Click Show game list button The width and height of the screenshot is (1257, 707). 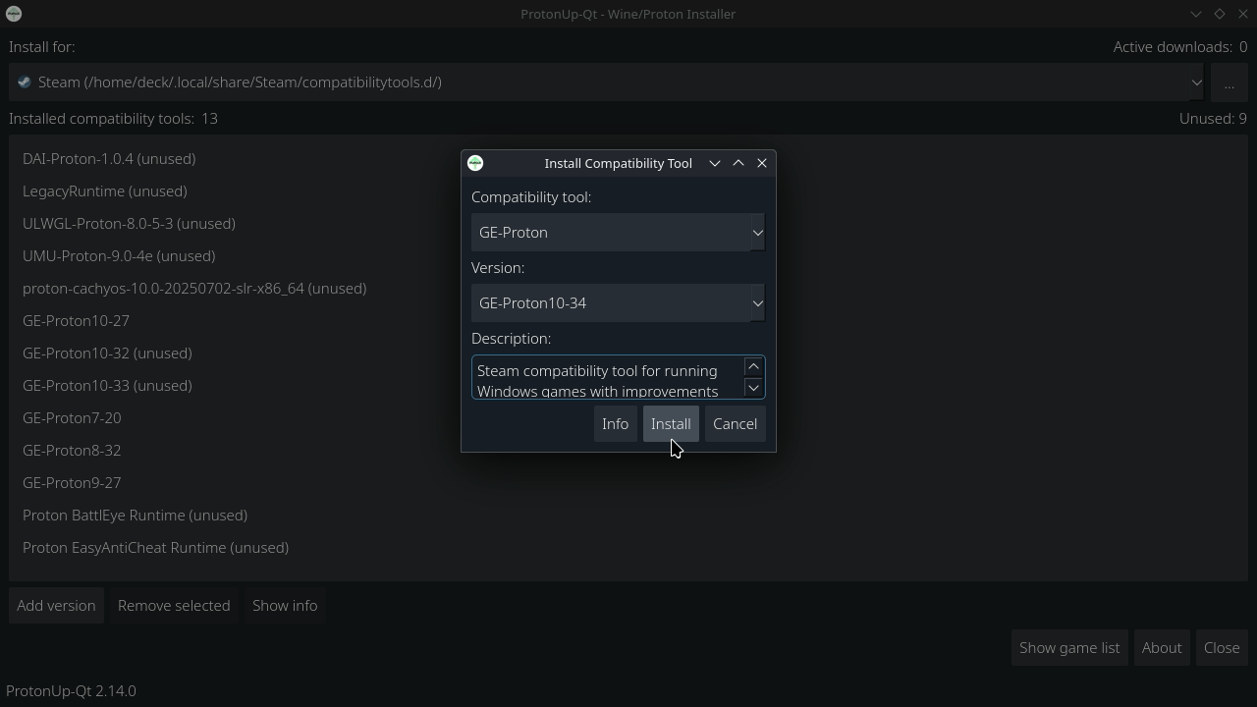point(1068,648)
